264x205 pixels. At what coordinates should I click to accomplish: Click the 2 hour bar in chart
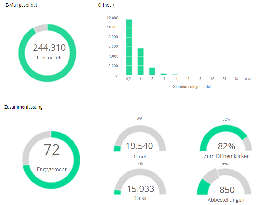tap(152, 71)
